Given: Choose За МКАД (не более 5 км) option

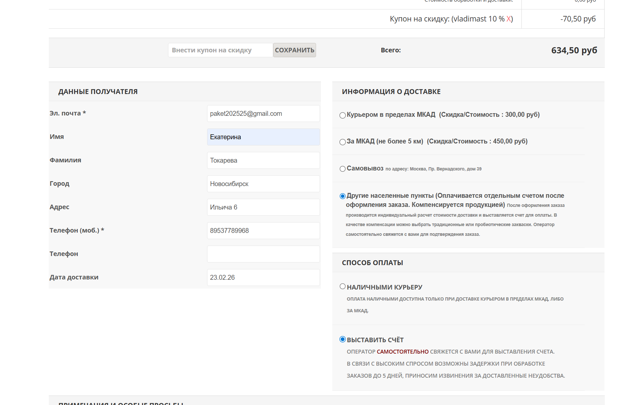Looking at the screenshot, I should [x=342, y=142].
